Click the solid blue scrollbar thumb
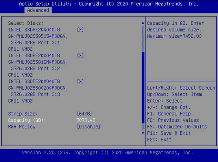The width and height of the screenshot is (218, 162). pyautogui.click(x=143, y=88)
